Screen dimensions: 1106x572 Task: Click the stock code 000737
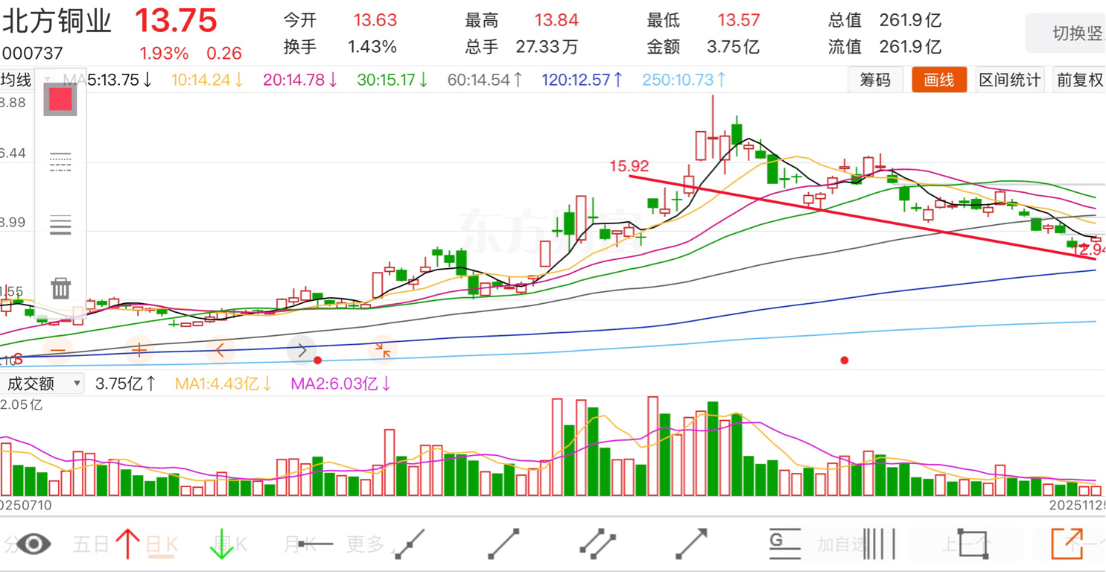point(32,54)
